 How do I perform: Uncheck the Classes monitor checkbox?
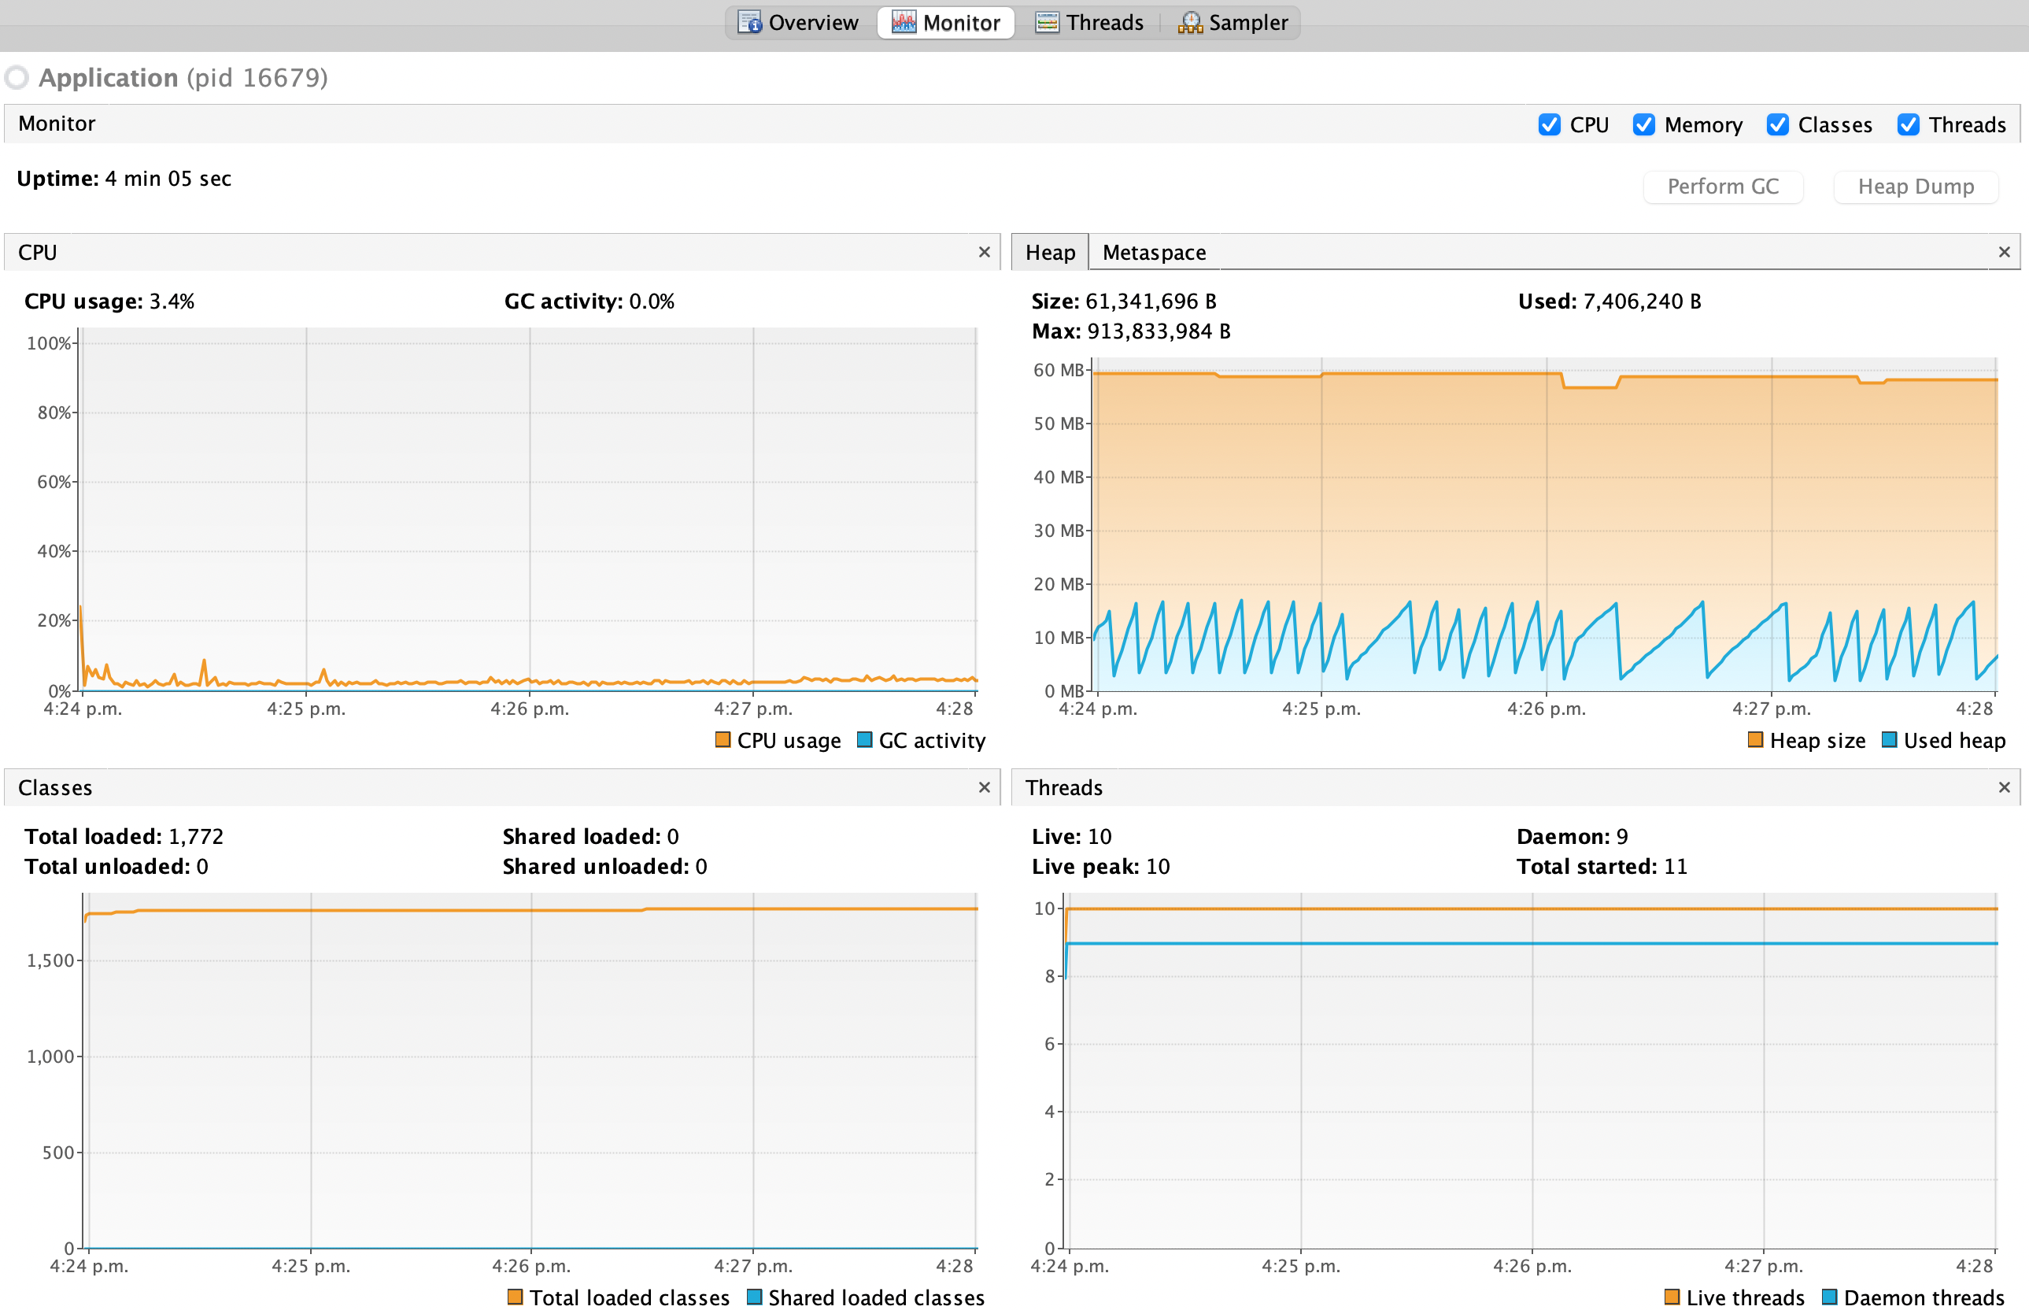(x=1778, y=124)
